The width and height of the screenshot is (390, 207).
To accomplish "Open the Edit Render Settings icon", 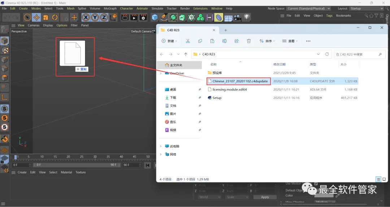I will click(143, 17).
